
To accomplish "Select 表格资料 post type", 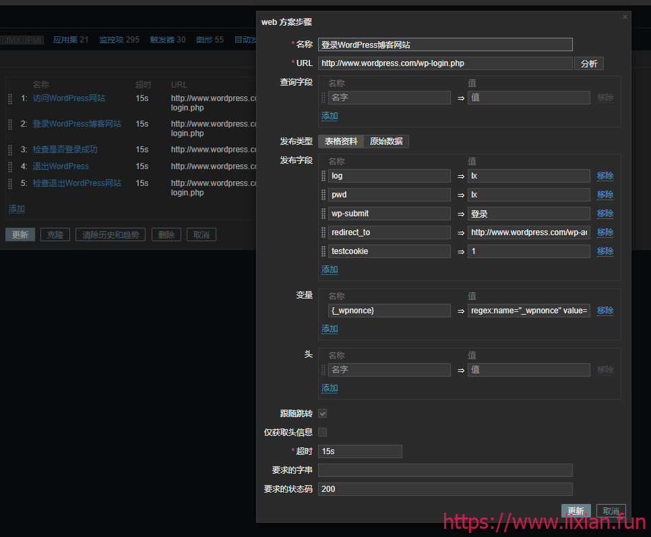I will click(341, 141).
